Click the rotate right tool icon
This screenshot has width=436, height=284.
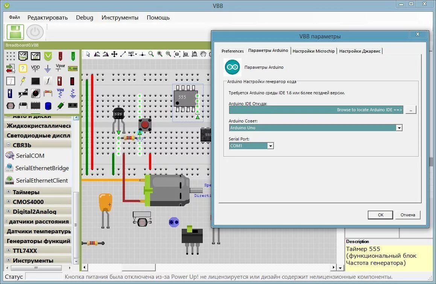[x=105, y=54]
